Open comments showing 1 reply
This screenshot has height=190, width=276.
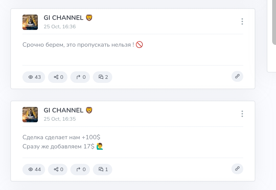pos(102,169)
